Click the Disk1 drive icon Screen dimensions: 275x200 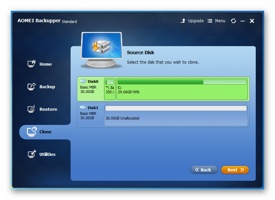(x=83, y=107)
